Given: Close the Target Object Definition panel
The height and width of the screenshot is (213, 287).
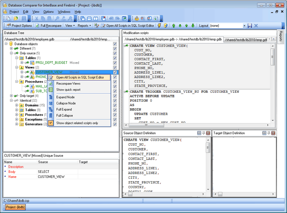Looking at the screenshot, I should (x=273, y=133).
